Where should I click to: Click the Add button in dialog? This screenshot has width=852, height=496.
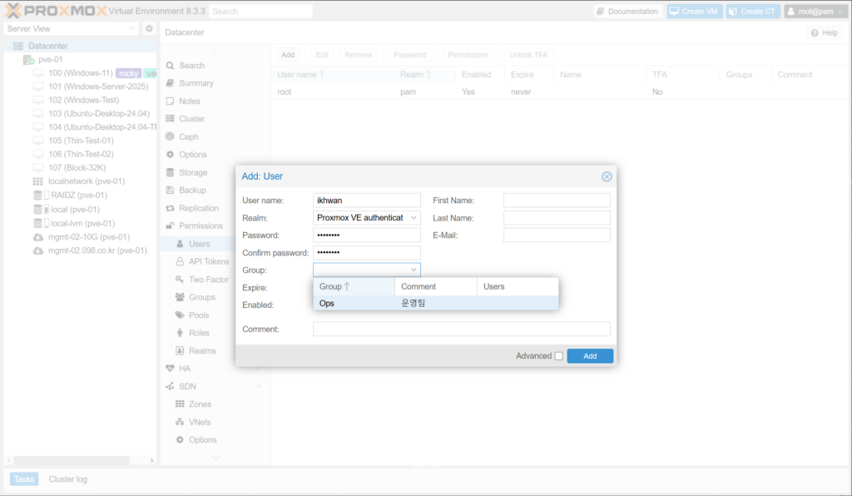click(x=590, y=356)
